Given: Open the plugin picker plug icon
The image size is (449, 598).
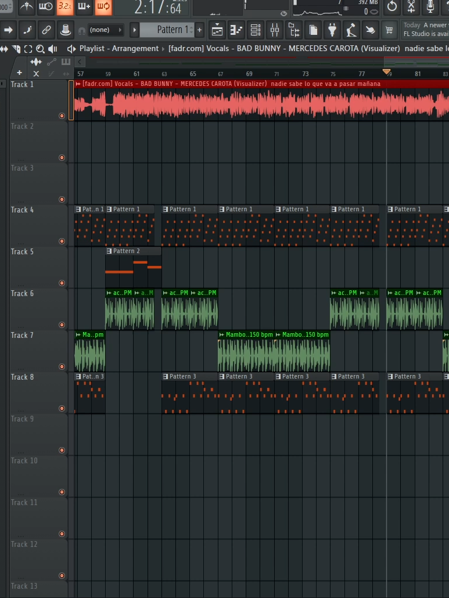Looking at the screenshot, I should 332,30.
